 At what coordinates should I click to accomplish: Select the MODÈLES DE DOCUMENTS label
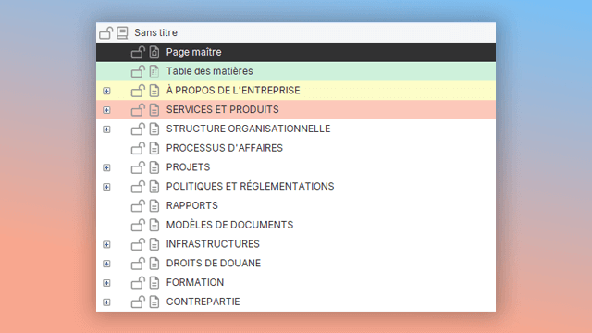pos(229,225)
